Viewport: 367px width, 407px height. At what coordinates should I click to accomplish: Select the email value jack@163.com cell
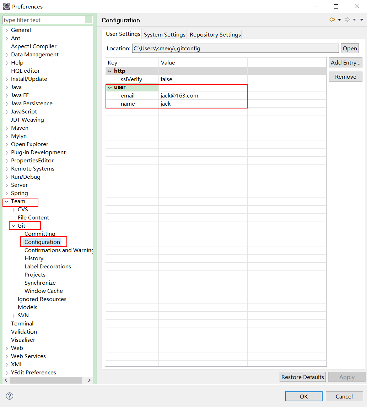pos(179,96)
